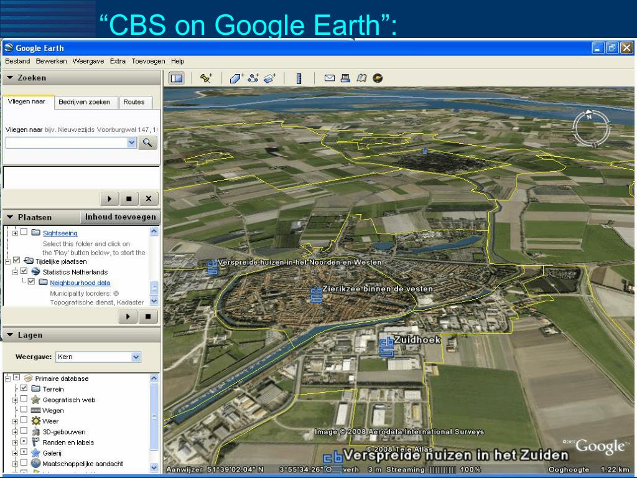Click the Primaire database icon
This screenshot has width=637, height=478.
(28, 378)
